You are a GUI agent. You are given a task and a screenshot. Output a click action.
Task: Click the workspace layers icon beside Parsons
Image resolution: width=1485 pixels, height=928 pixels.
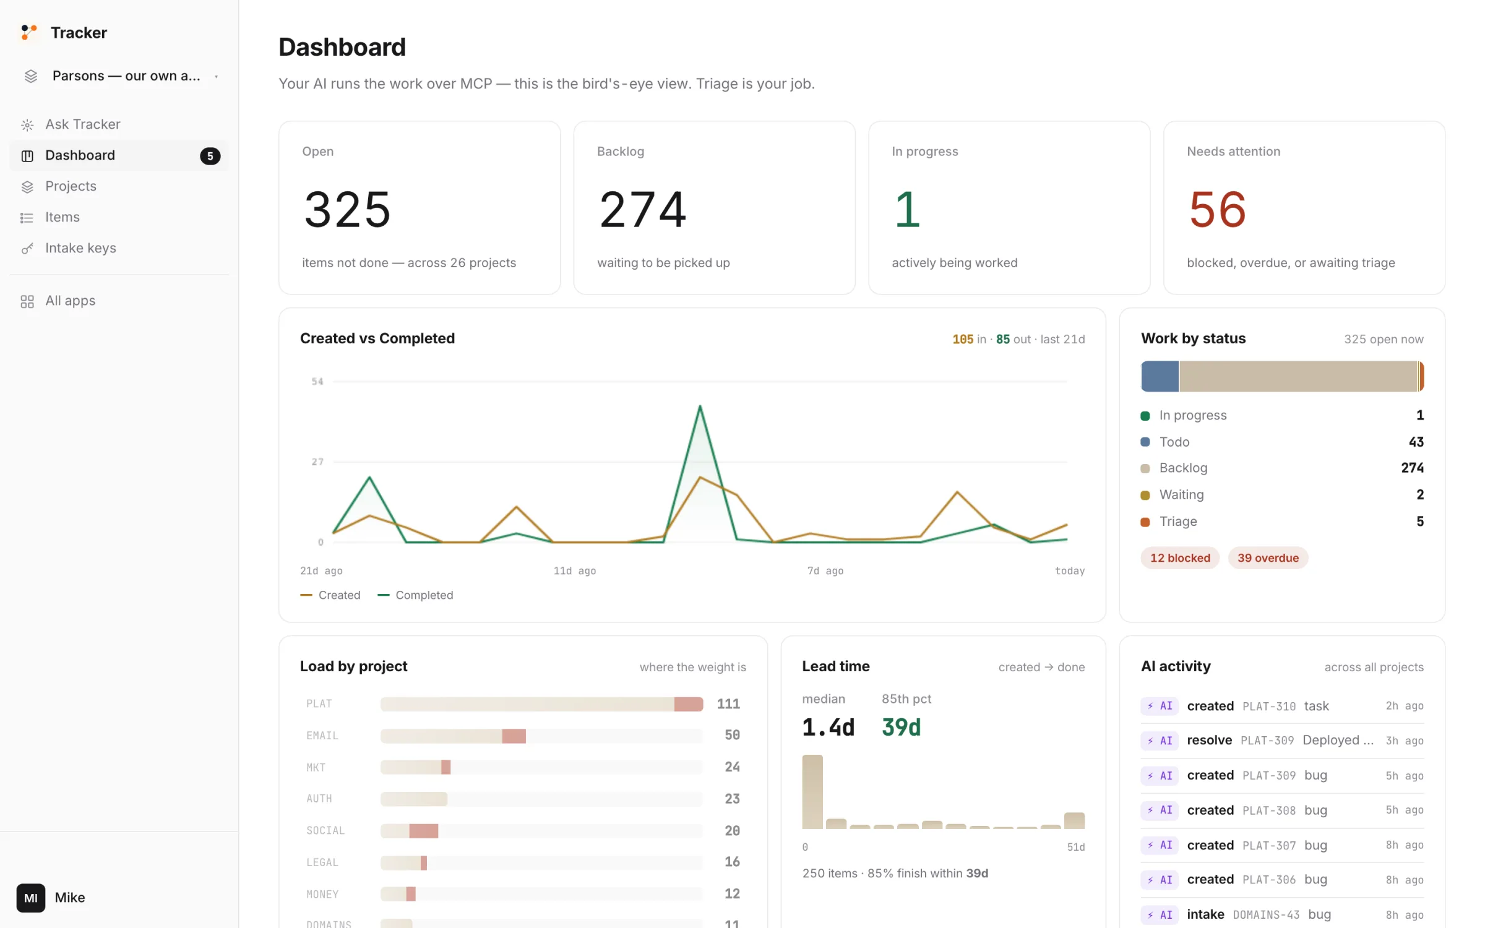pyautogui.click(x=31, y=76)
